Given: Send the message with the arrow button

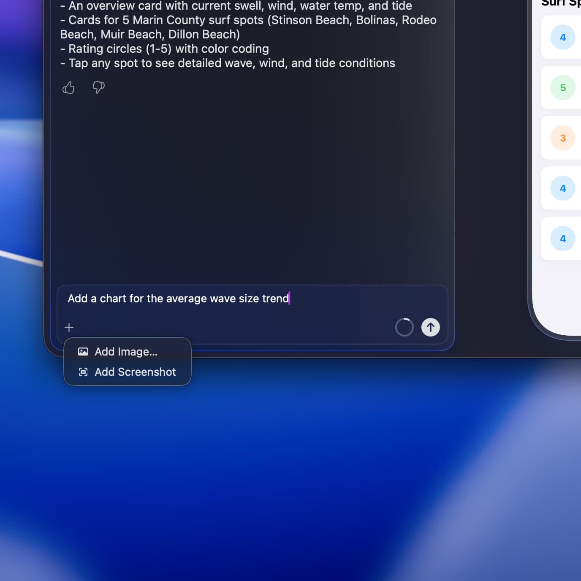Looking at the screenshot, I should (x=430, y=327).
